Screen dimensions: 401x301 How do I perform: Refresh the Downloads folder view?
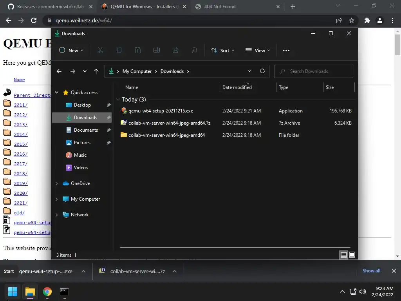tap(262, 71)
